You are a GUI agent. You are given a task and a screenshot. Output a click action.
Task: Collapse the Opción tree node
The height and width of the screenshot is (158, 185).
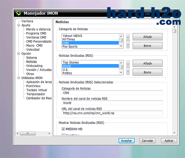(18, 54)
